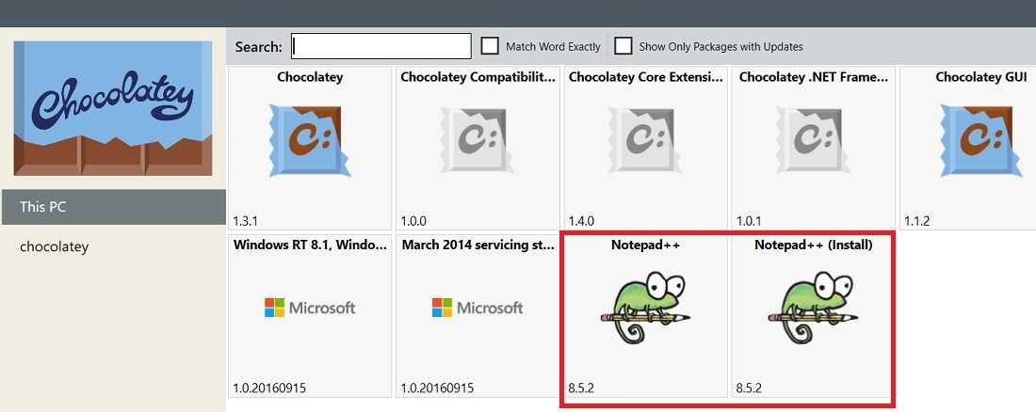Select the March 2014 servicing Microsoft logo
This screenshot has width=1036, height=412.
tap(478, 308)
